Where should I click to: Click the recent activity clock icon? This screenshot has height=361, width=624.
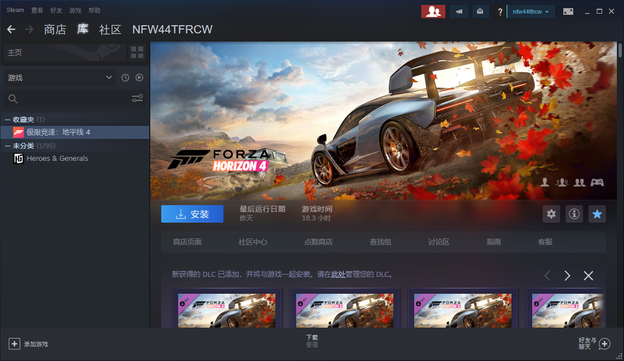click(125, 77)
